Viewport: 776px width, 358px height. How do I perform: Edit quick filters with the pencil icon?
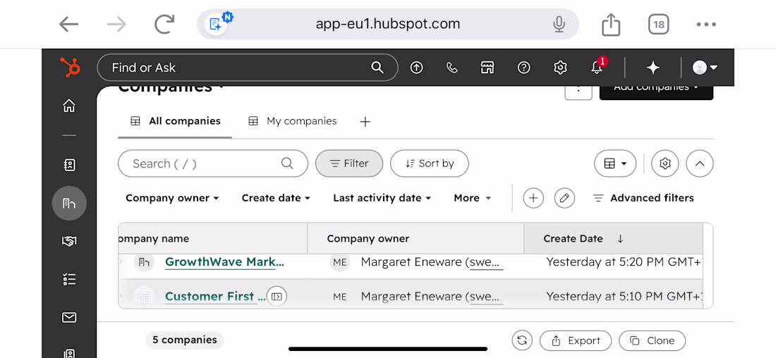[x=564, y=198]
